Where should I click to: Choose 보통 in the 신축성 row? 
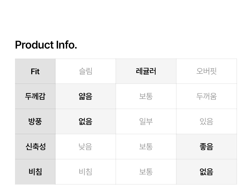tap(146, 147)
